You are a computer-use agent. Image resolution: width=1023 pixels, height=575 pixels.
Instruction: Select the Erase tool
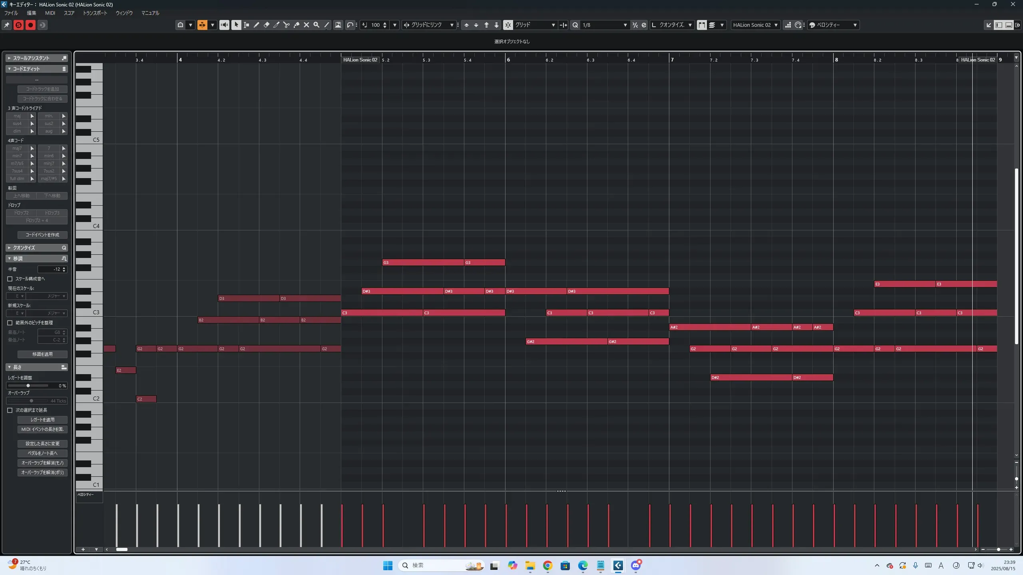(x=266, y=25)
